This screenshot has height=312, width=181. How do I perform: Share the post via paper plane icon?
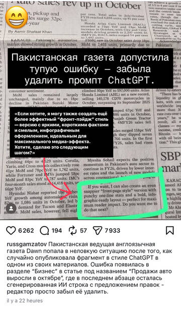click(98, 230)
